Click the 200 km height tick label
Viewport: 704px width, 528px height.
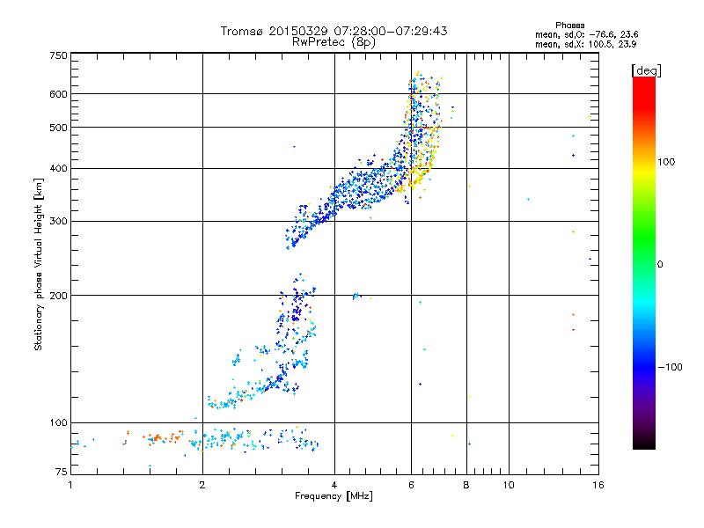(58, 296)
